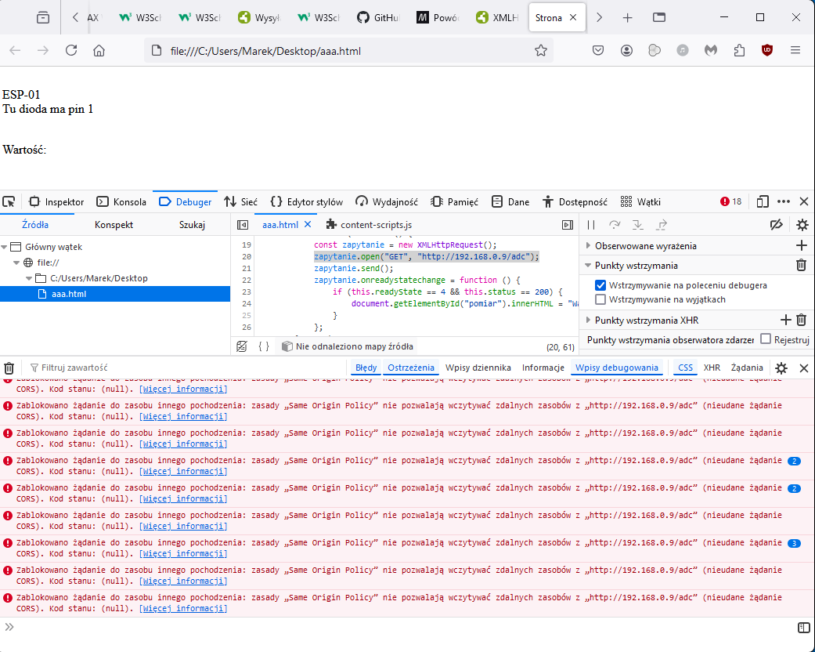Click the 18 errors counter

[730, 202]
